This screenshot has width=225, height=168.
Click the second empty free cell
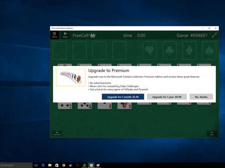tap(79, 50)
